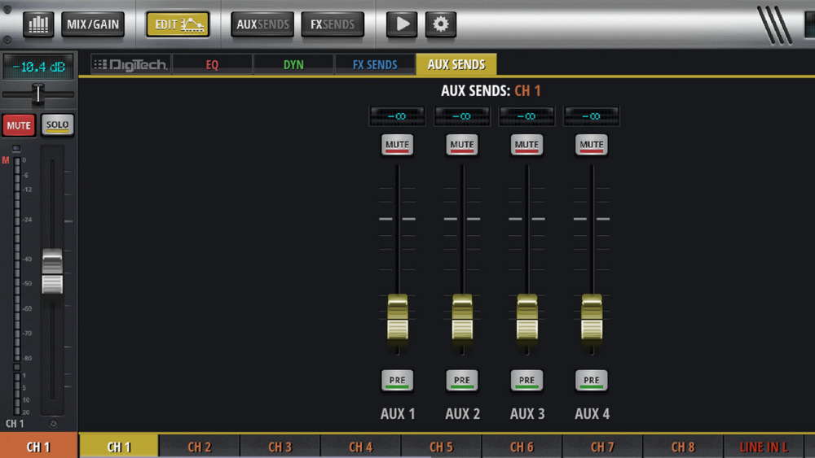Mute the AUX 1 send

coord(397,145)
